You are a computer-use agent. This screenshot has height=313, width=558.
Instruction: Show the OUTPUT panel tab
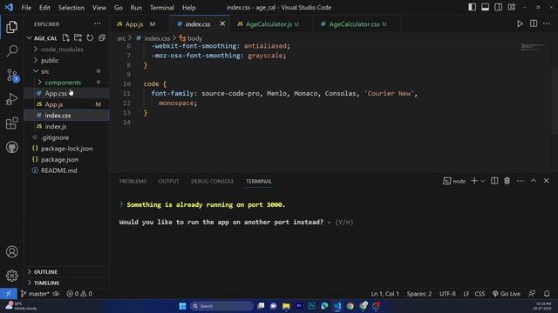(x=168, y=182)
